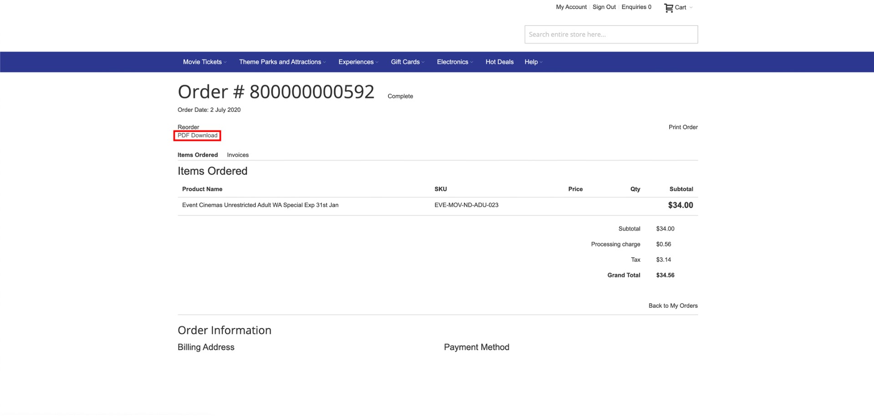Screen dimensions: 874x416
Task: Expand Theme Parks and Attractions chevron
Action: click(x=325, y=62)
